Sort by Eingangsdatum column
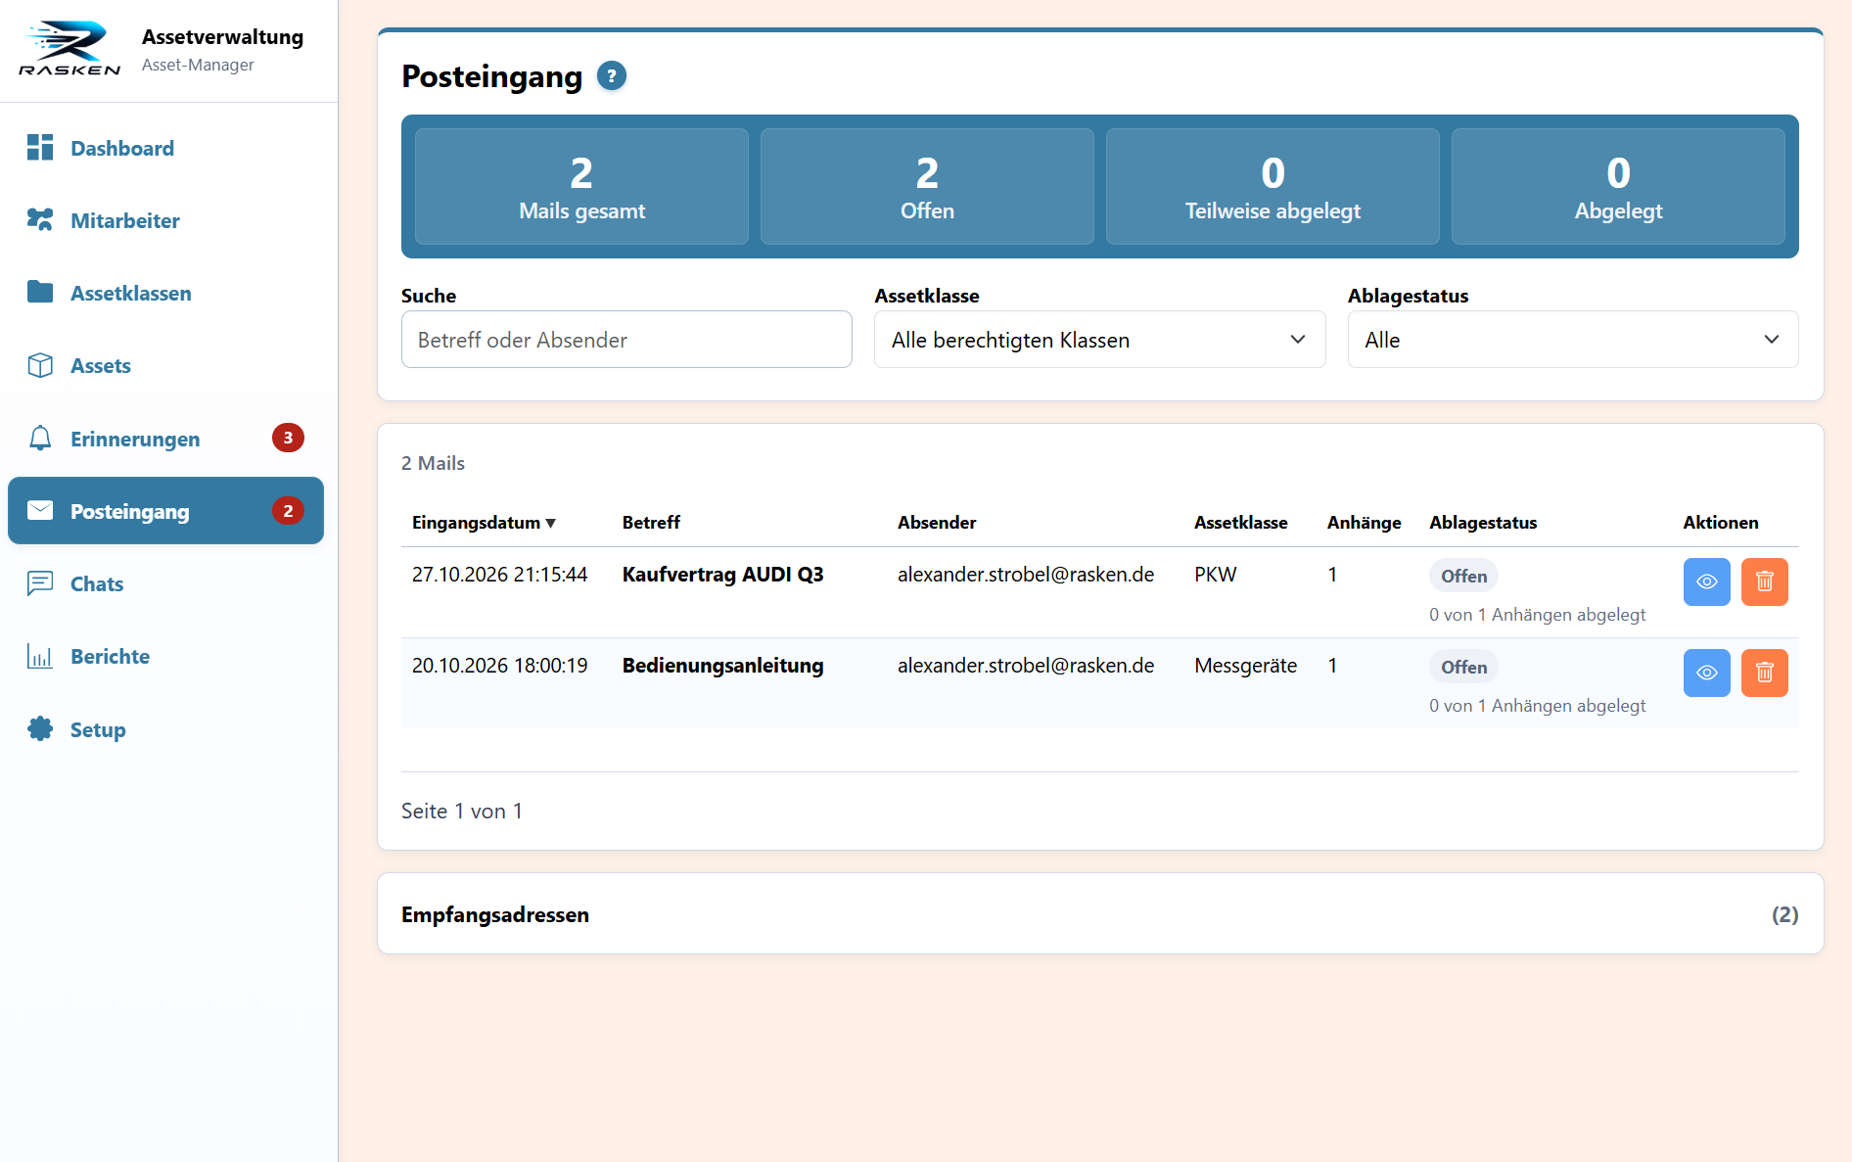This screenshot has width=1852, height=1162. pos(484,523)
